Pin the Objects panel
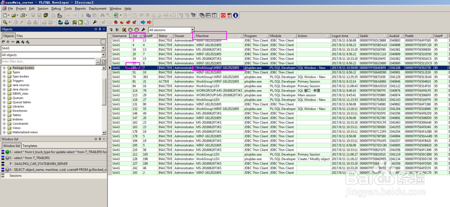This screenshot has width=450, height=207. (99, 29)
